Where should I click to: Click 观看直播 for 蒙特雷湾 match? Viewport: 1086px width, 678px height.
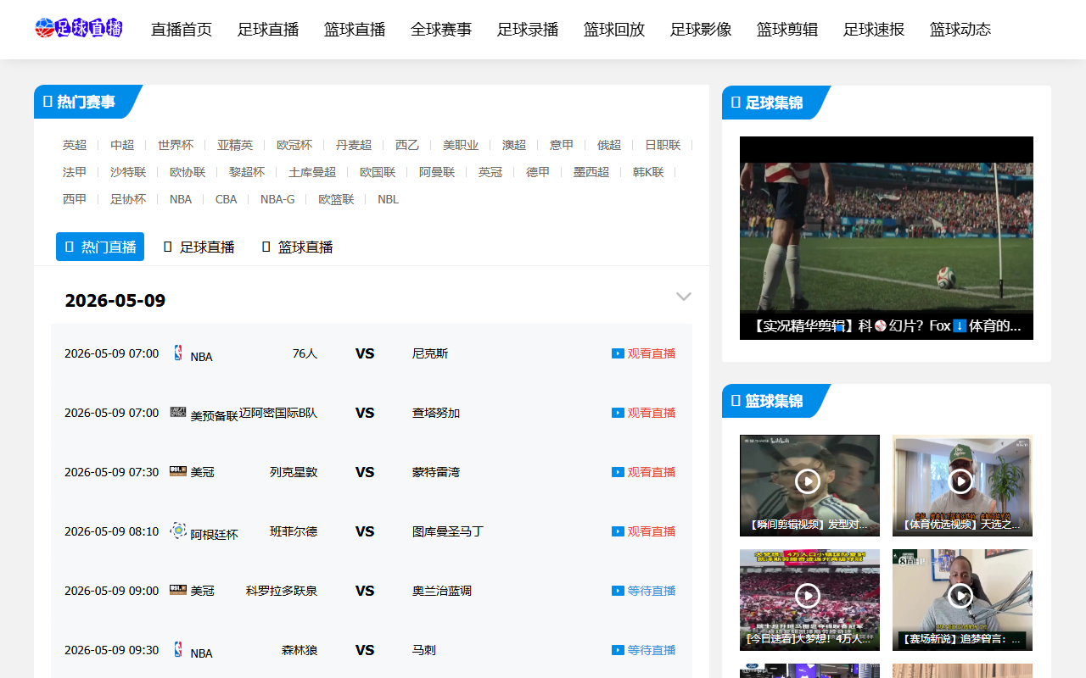(652, 472)
